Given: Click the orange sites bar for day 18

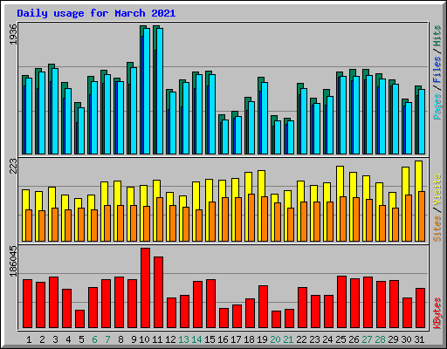Looking at the screenshot, I should pyautogui.click(x=251, y=217).
